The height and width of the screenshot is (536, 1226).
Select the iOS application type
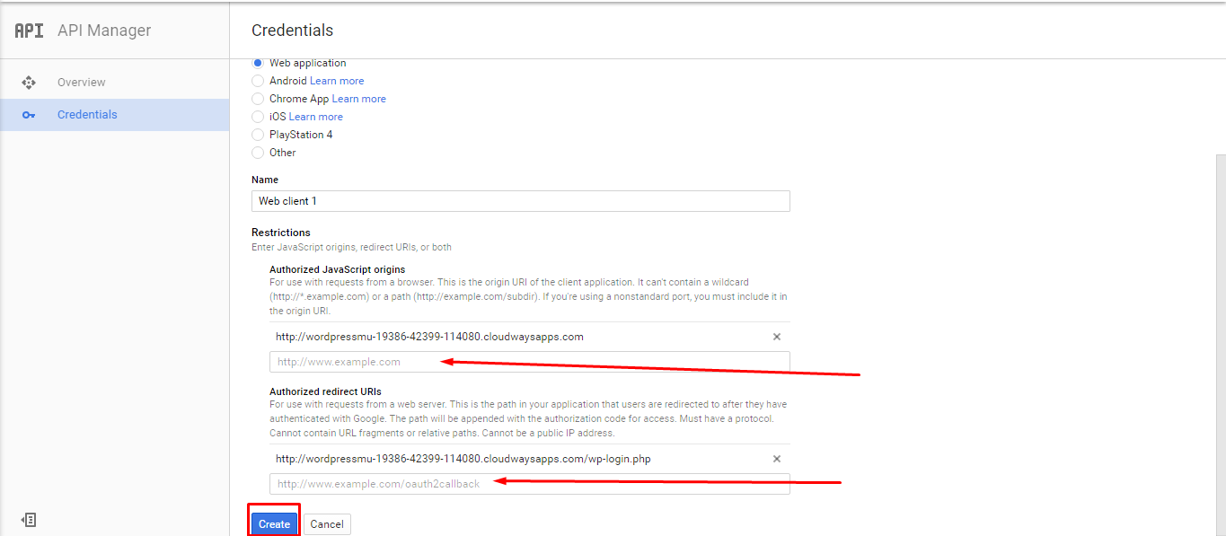[258, 117]
